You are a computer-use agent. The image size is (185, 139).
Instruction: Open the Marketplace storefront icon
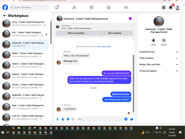pyautogui.click(x=108, y=7)
